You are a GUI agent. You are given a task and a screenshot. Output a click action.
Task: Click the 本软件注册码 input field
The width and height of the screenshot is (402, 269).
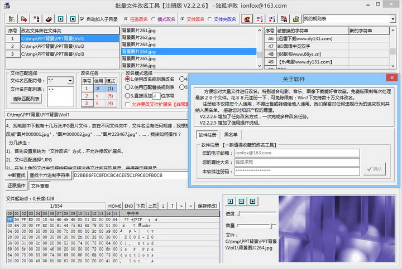[x=297, y=172]
